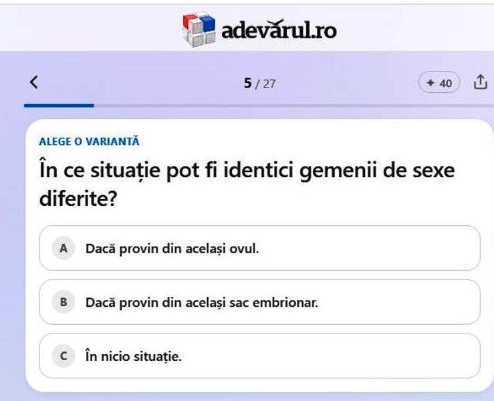This screenshot has width=494, height=401.
Task: Choose answer 'Dacă provin din același ovul.'
Action: point(259,248)
